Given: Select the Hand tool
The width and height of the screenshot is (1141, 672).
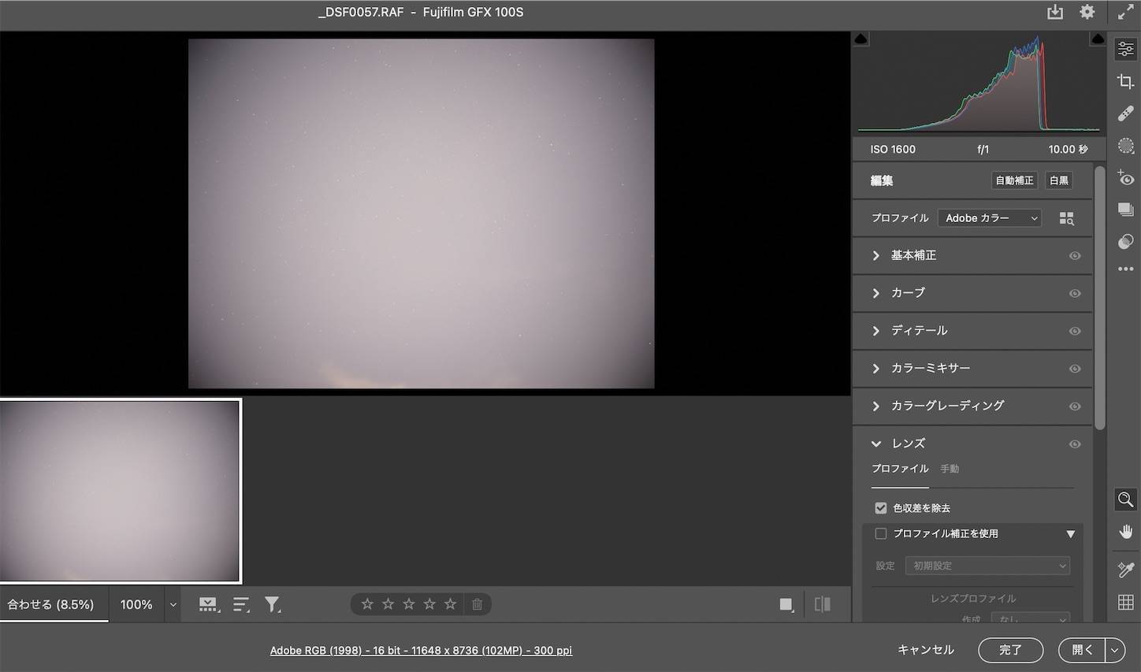Looking at the screenshot, I should 1125,531.
